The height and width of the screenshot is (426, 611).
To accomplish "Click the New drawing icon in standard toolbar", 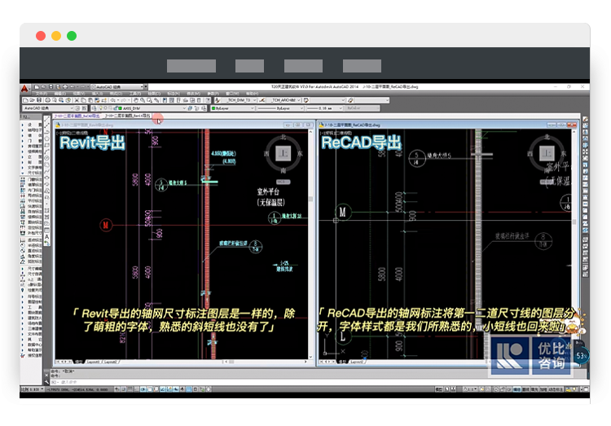I will click(x=25, y=100).
